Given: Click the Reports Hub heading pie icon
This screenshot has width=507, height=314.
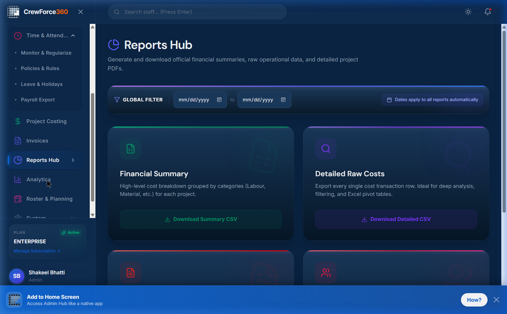Looking at the screenshot, I should point(114,45).
